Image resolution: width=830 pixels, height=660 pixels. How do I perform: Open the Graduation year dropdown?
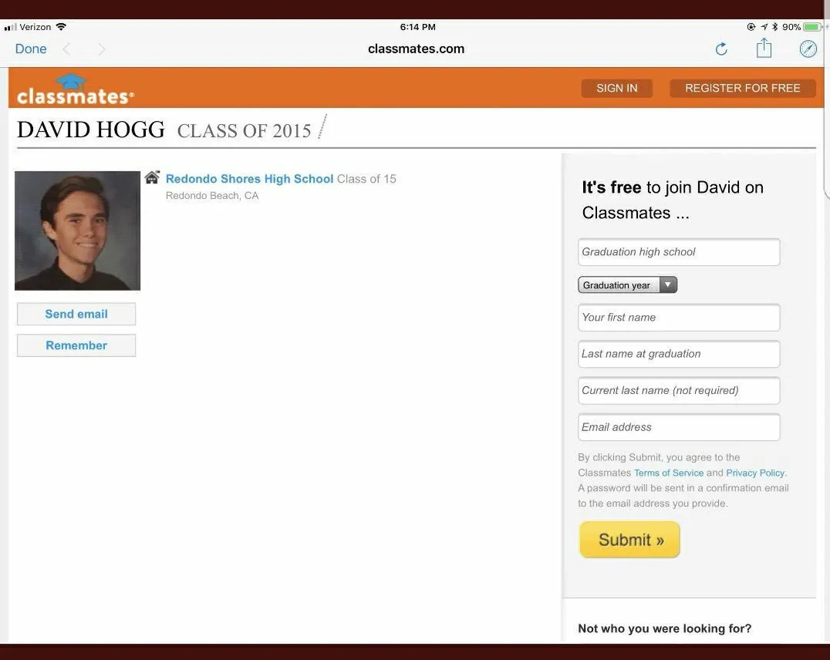pos(627,285)
